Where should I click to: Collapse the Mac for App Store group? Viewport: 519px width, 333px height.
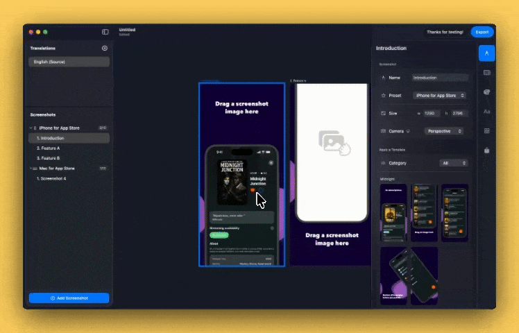coord(31,169)
